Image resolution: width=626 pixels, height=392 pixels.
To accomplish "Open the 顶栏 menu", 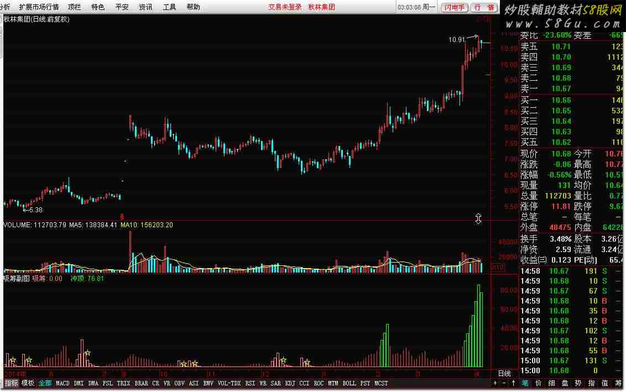I will coord(74,7).
